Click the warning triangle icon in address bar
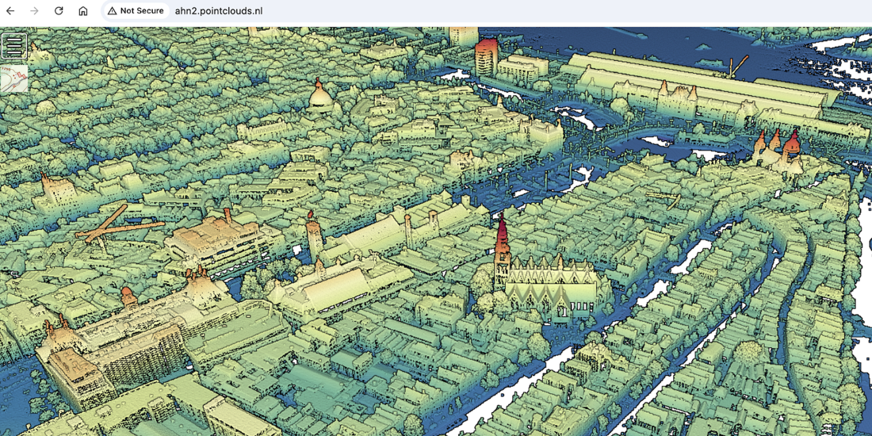The width and height of the screenshot is (872, 436). click(113, 10)
